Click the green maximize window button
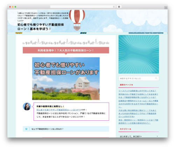175x148 pixels. 15,7
